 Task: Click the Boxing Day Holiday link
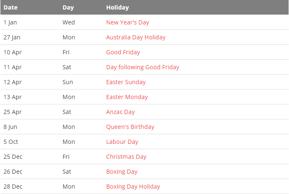[x=133, y=187]
